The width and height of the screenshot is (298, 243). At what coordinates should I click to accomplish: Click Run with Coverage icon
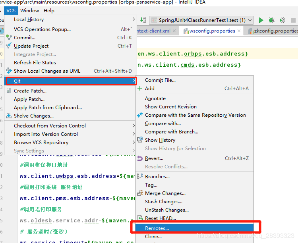click(283, 20)
